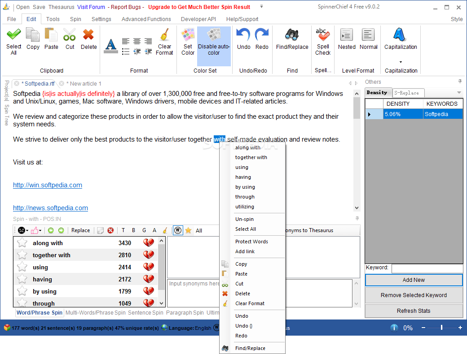Center align text in Format group
This screenshot has height=354, width=467.
[137, 41]
